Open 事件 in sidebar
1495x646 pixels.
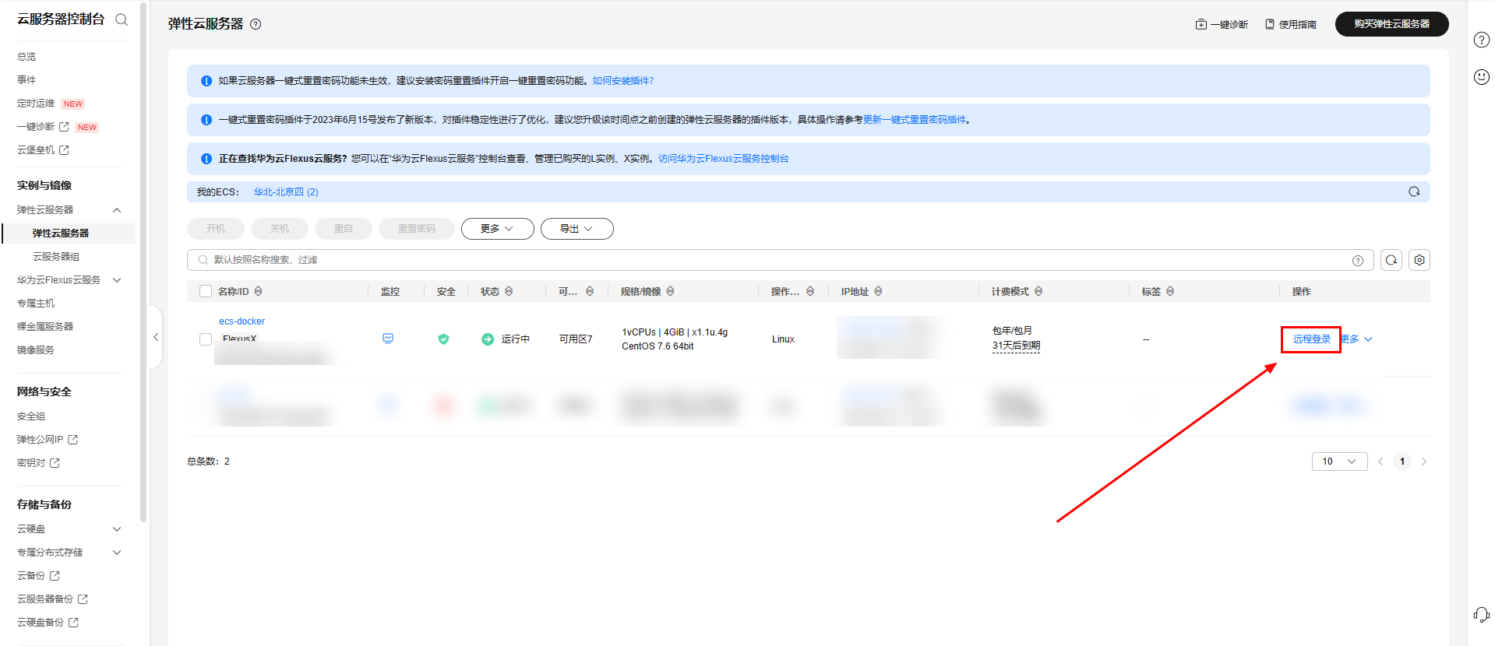(26, 80)
